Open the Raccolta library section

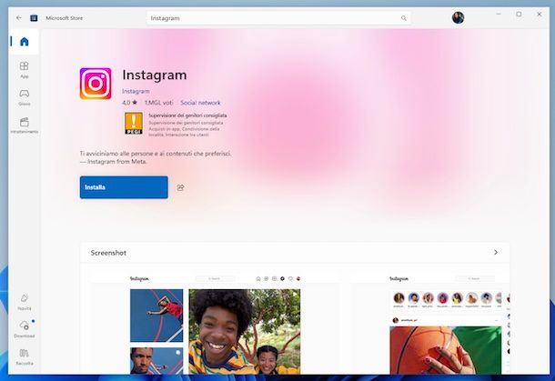coord(24,356)
